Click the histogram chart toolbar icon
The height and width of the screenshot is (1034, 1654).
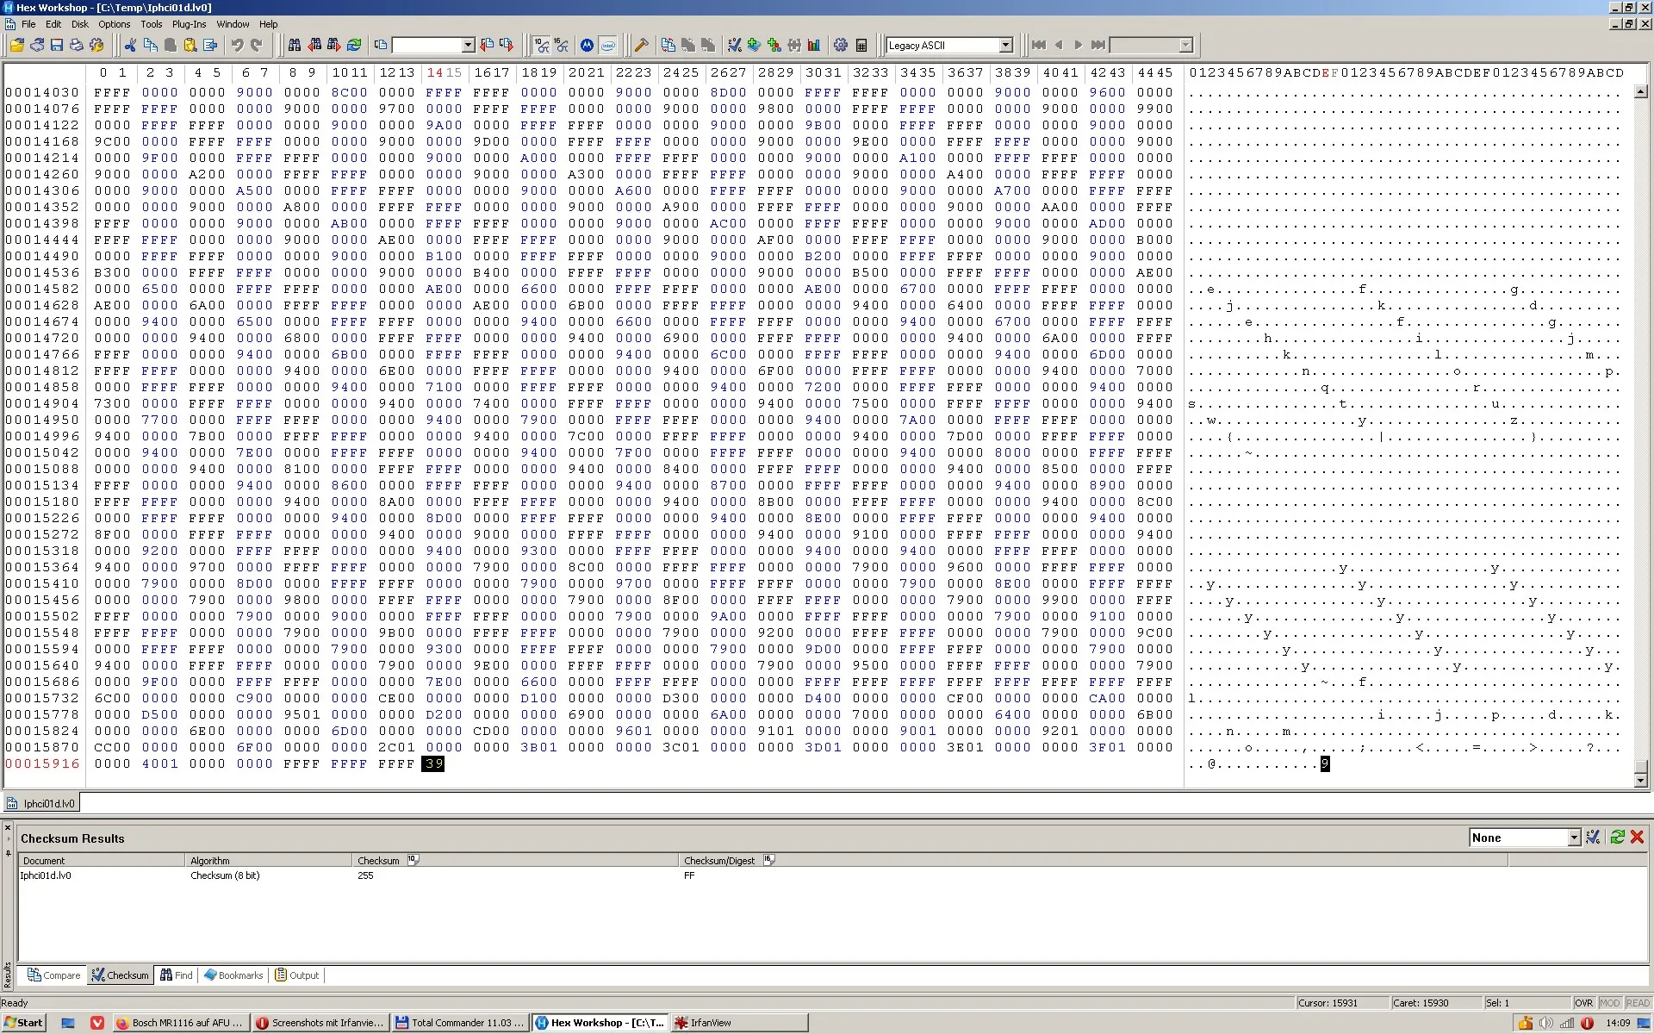(813, 45)
